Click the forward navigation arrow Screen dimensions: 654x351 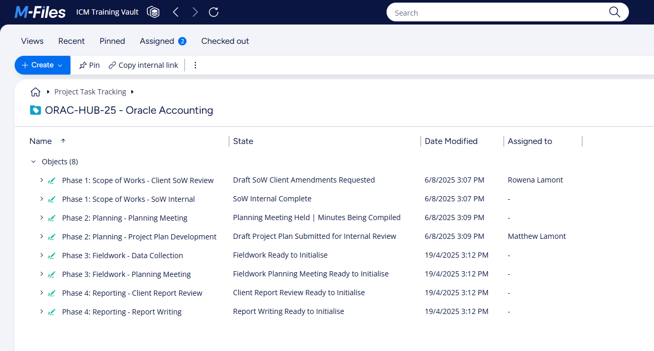coord(195,12)
